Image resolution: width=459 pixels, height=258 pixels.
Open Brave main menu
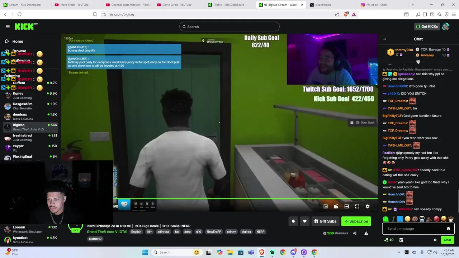click(454, 14)
